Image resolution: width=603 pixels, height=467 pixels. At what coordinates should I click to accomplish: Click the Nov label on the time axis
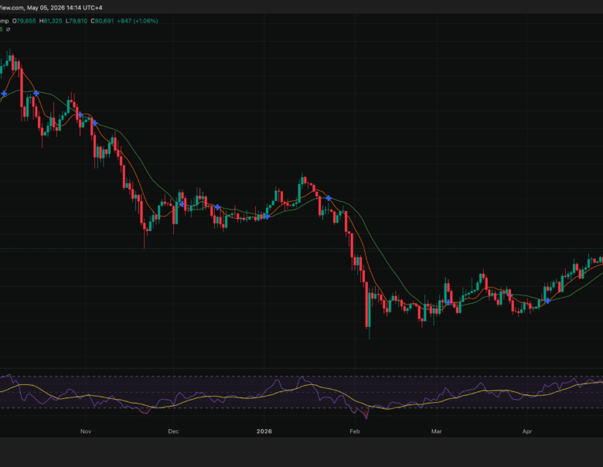pos(86,431)
